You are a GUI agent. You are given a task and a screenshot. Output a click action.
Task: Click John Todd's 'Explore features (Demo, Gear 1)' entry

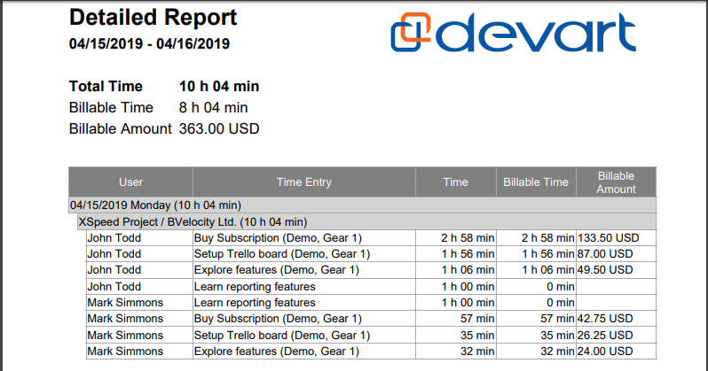coord(276,270)
